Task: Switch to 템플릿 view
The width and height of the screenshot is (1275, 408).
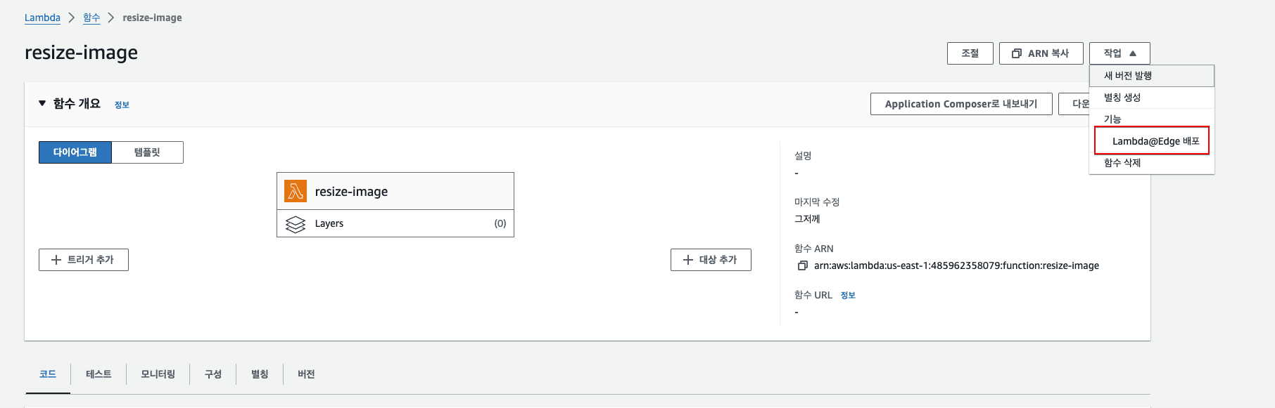Action: coord(147,152)
